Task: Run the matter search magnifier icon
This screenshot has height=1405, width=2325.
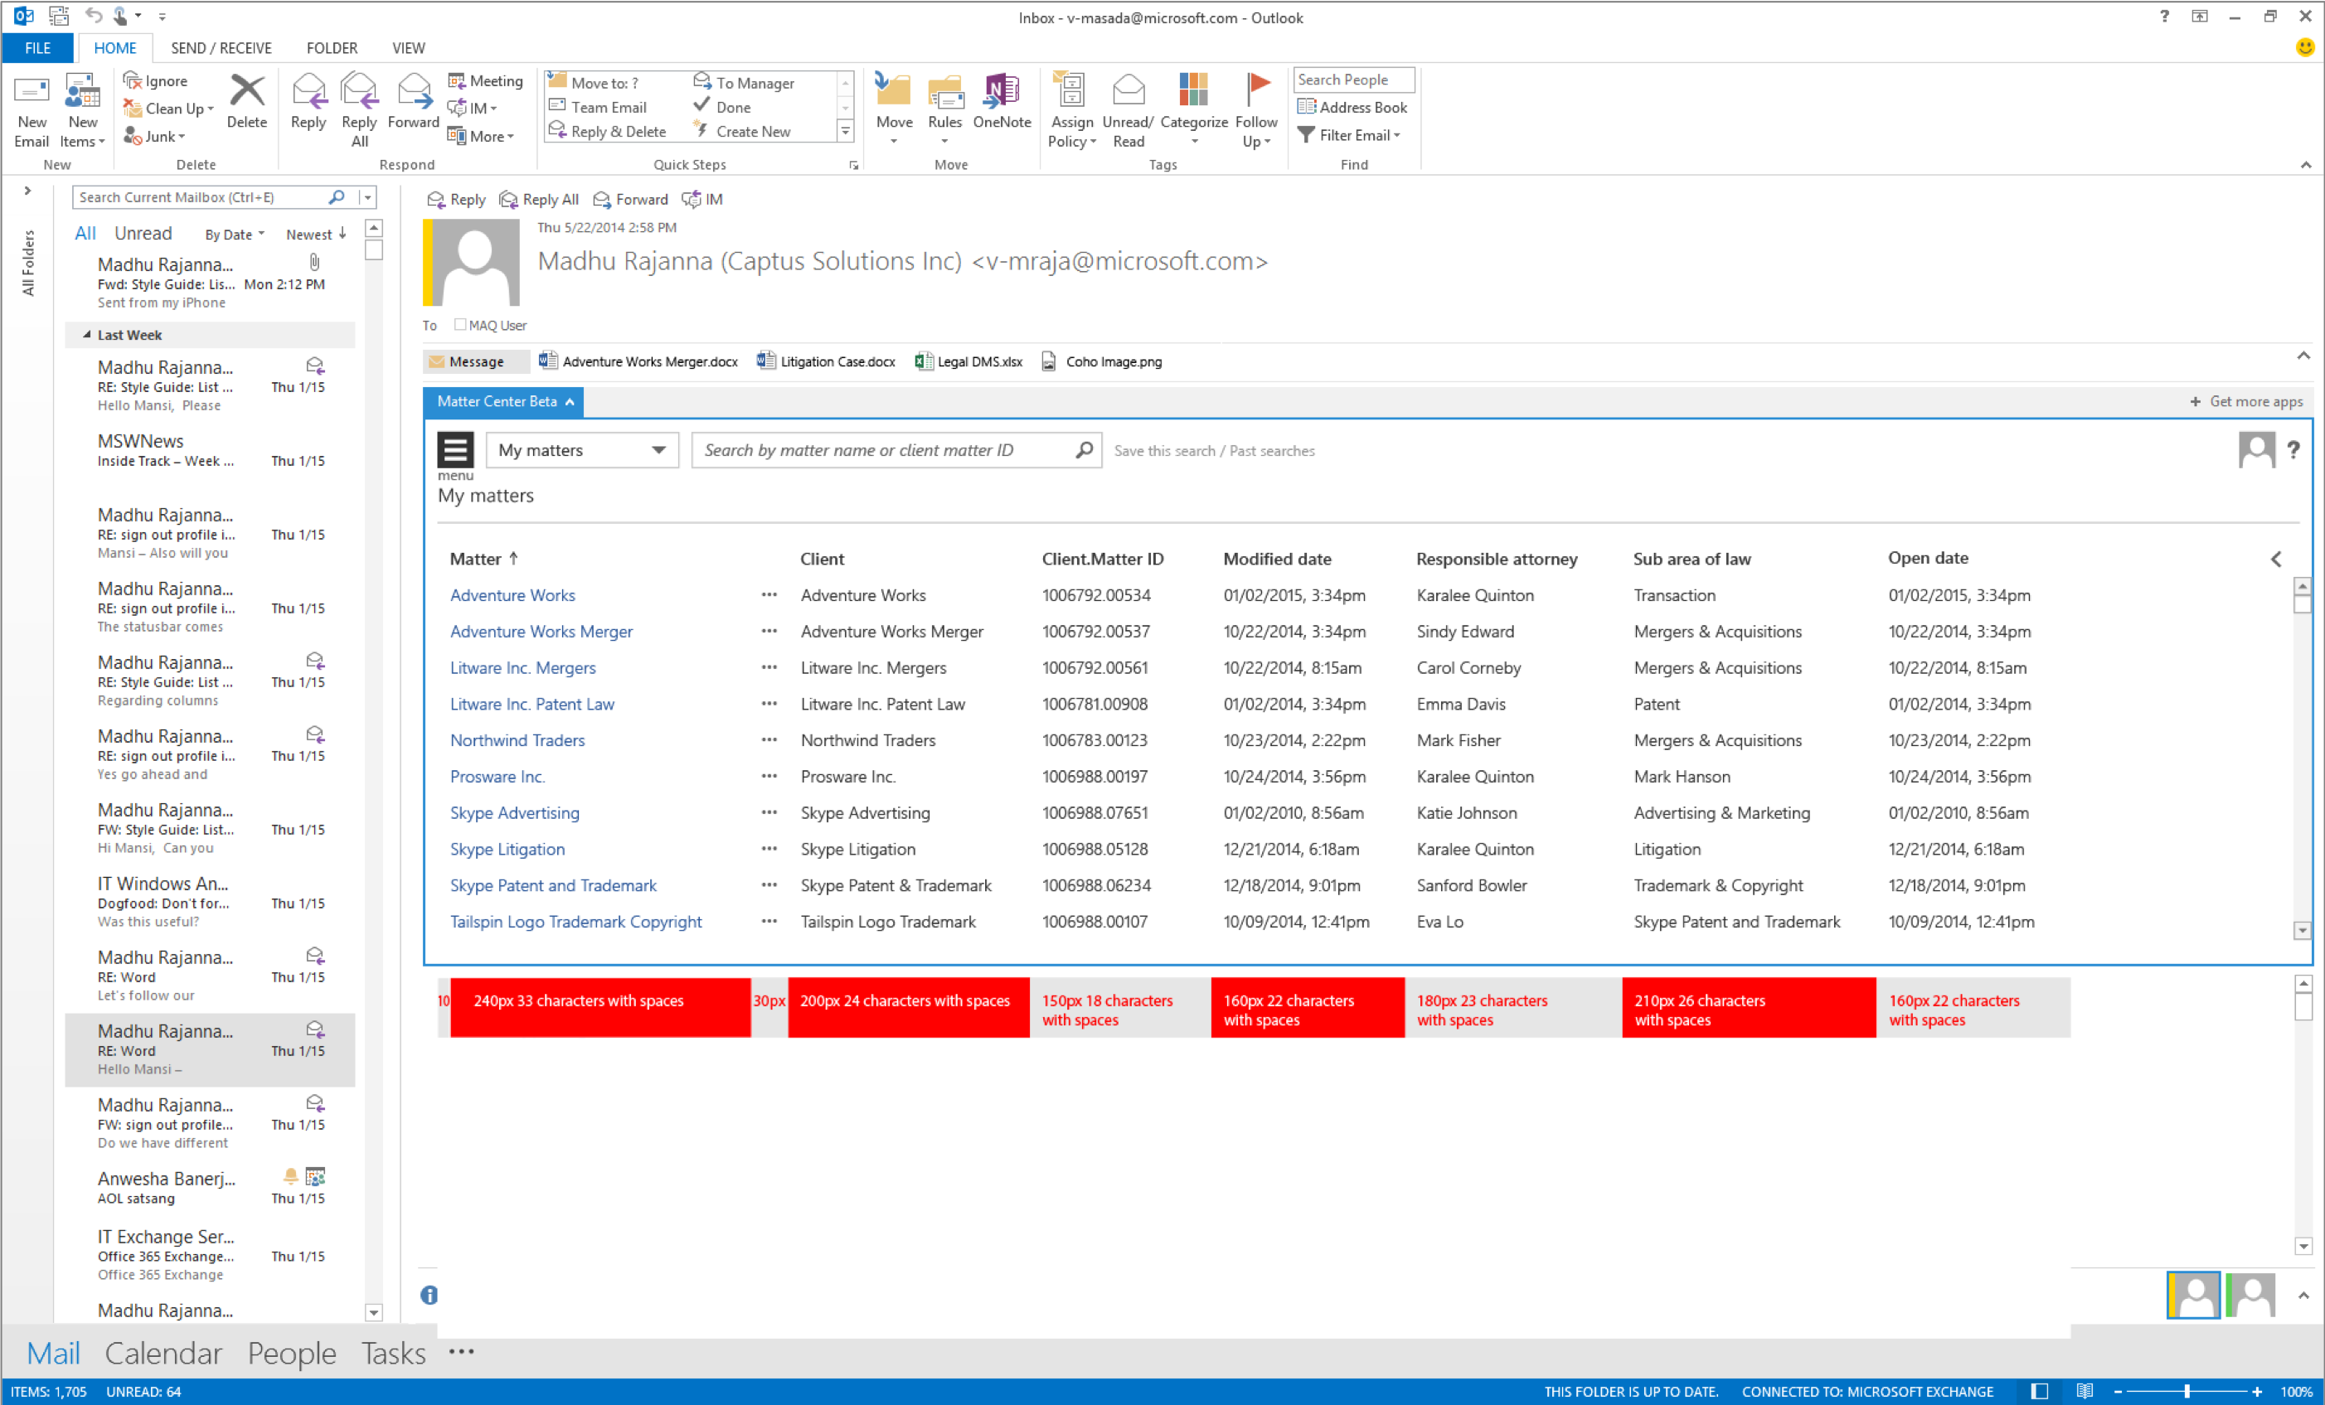Action: tap(1085, 450)
